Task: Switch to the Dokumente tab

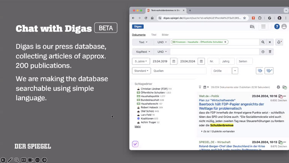Action: [138, 35]
